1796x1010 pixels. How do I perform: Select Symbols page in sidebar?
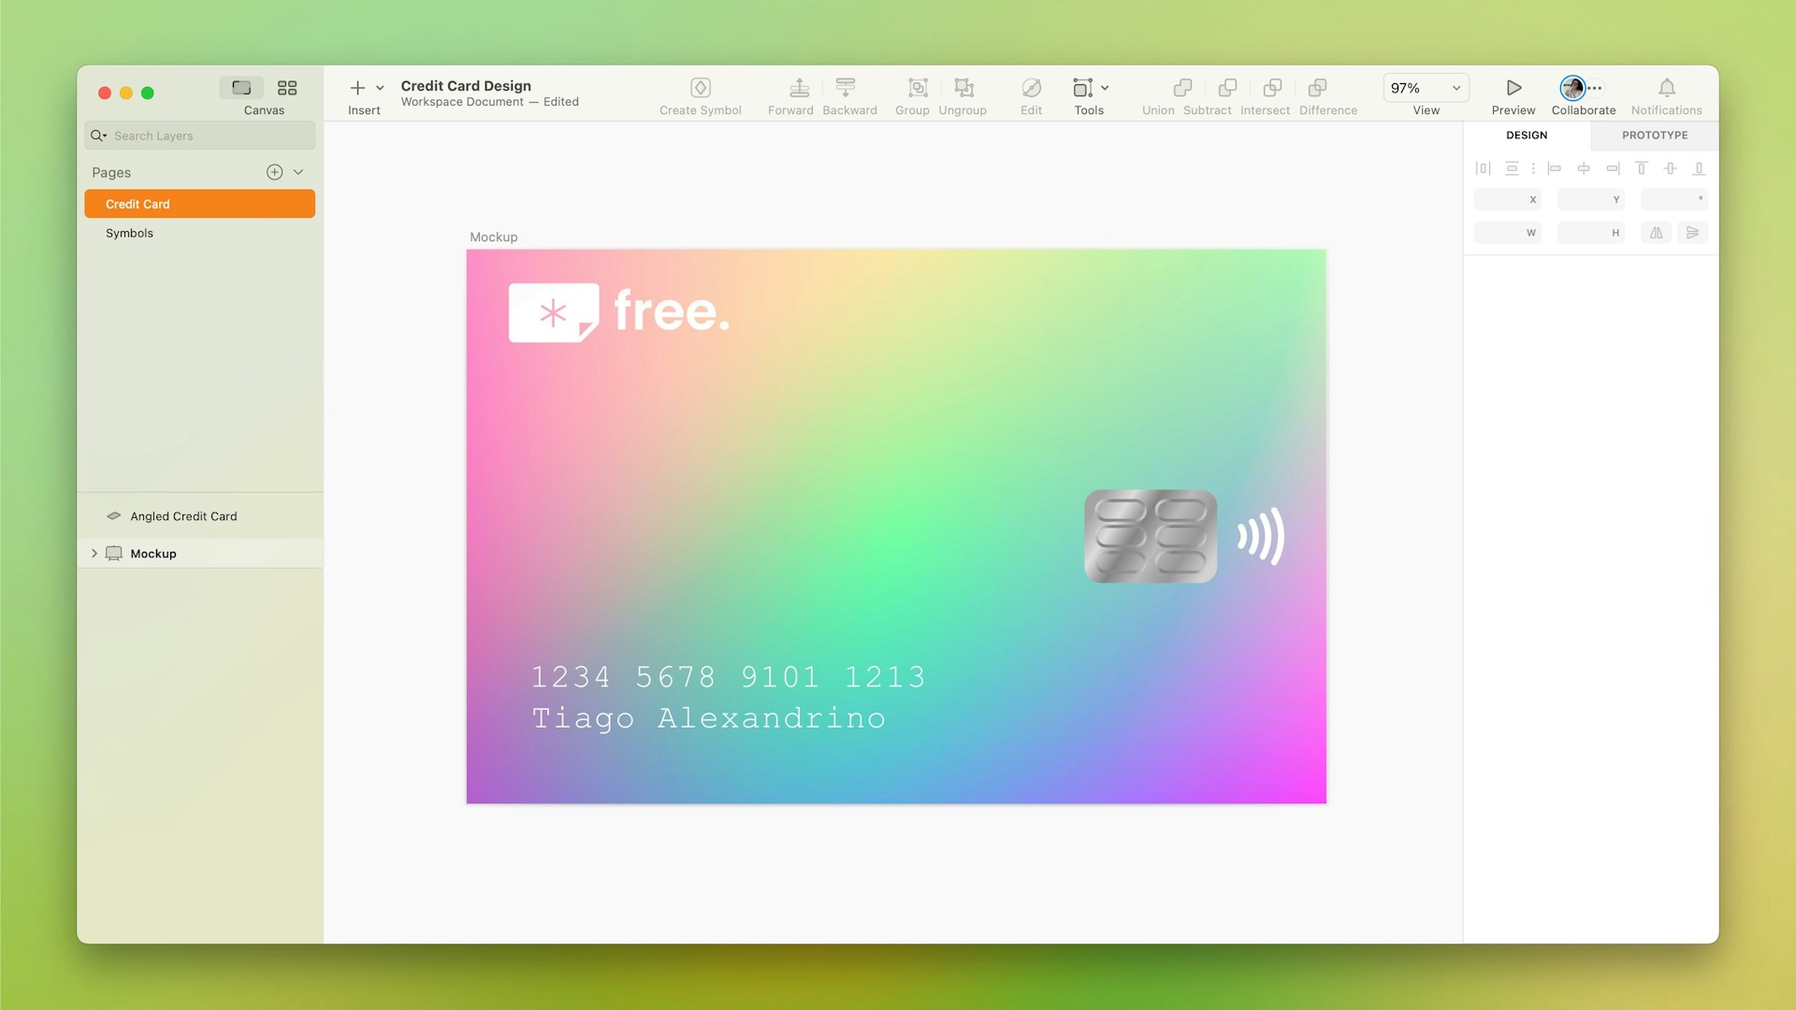pos(128,233)
